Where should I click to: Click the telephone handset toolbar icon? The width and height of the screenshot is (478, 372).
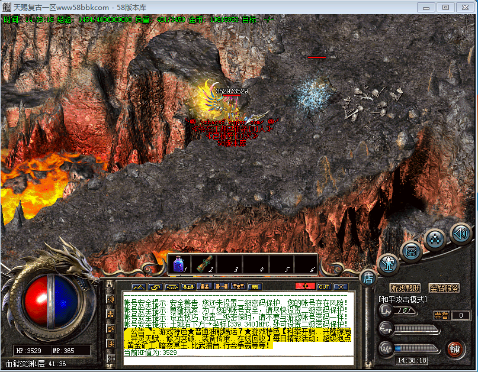[172, 287]
